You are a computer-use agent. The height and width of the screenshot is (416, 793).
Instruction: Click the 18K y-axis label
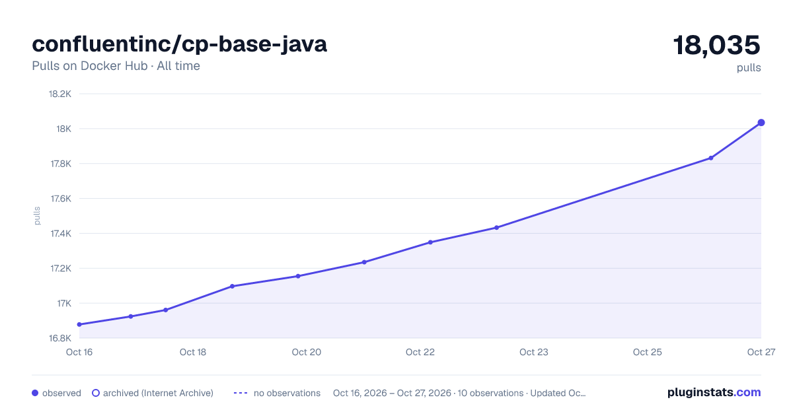point(64,129)
